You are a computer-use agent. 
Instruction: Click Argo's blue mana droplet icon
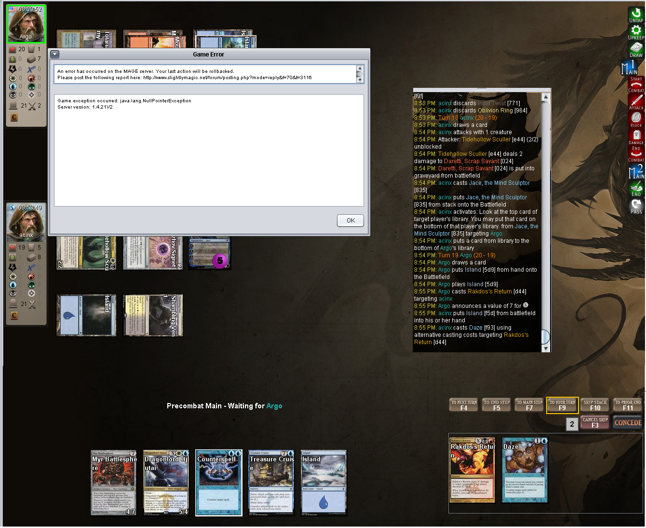click(13, 86)
